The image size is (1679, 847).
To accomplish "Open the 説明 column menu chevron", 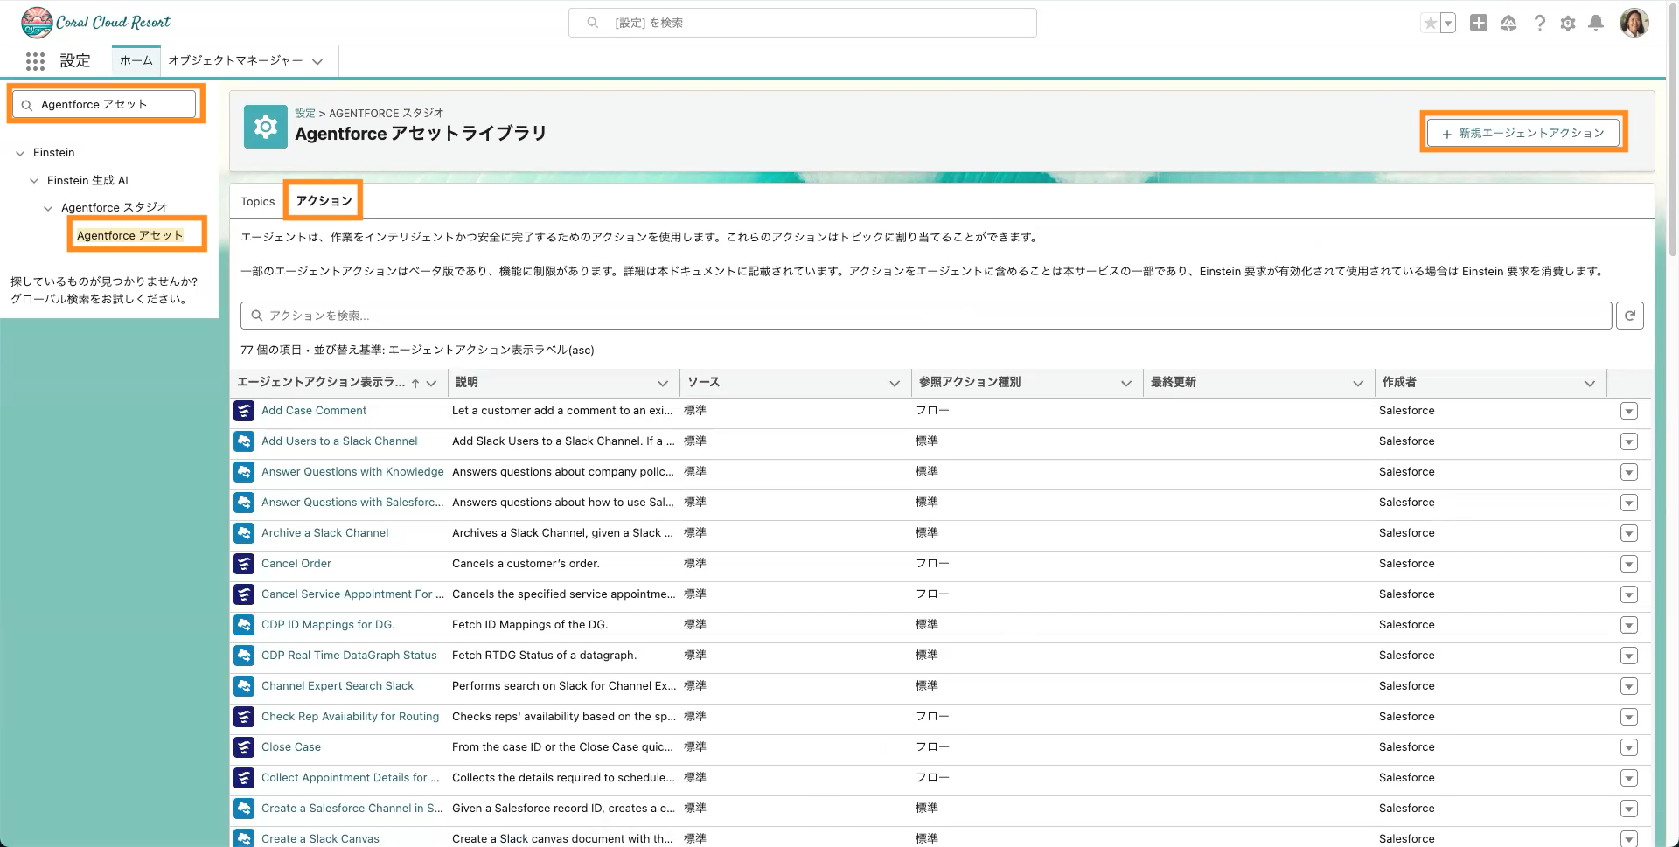I will coord(663,383).
